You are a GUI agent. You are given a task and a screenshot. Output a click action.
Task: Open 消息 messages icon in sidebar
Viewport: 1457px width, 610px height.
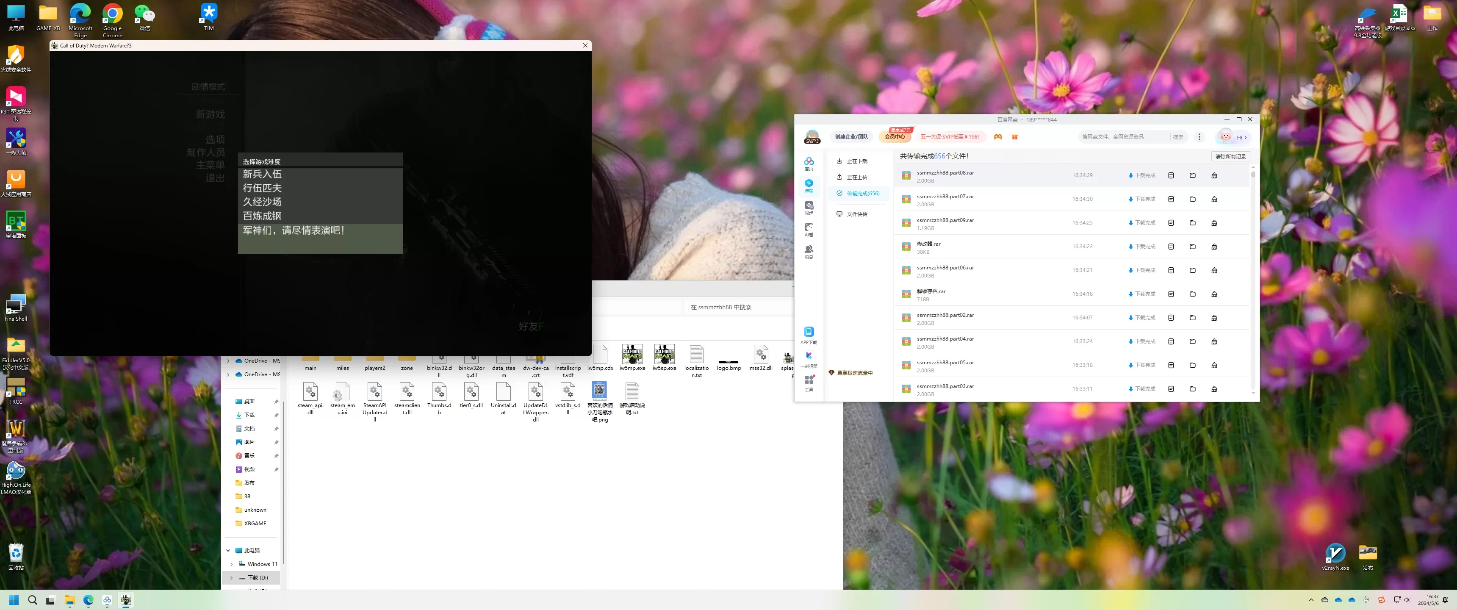[809, 251]
